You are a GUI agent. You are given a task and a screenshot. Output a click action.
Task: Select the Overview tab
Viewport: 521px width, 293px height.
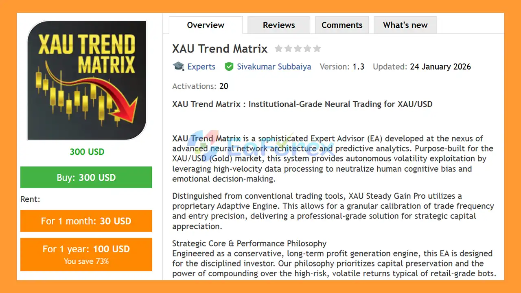pyautogui.click(x=205, y=25)
